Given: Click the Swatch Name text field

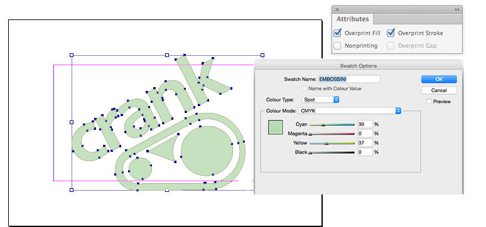Looking at the screenshot, I should 349,79.
